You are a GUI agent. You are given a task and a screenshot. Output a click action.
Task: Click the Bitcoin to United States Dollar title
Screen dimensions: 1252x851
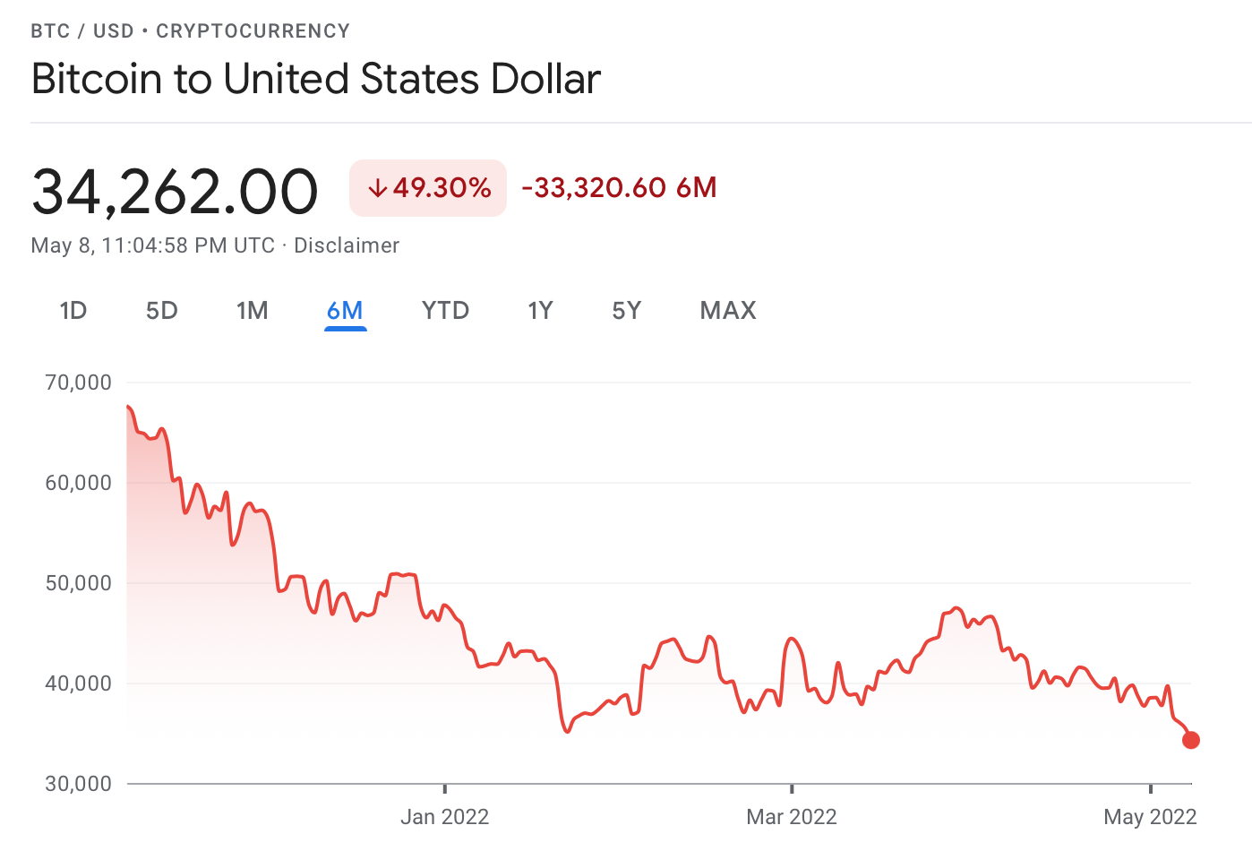(x=316, y=79)
